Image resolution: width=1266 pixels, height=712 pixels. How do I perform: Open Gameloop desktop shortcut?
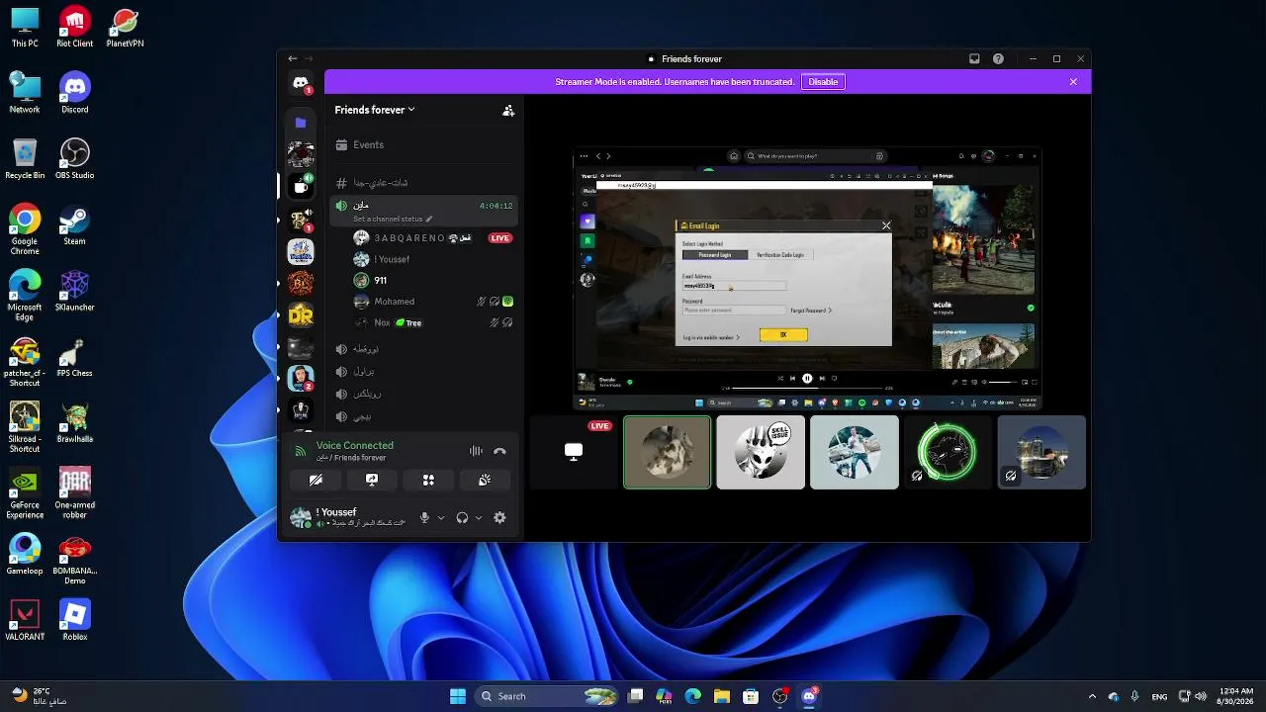point(25,555)
